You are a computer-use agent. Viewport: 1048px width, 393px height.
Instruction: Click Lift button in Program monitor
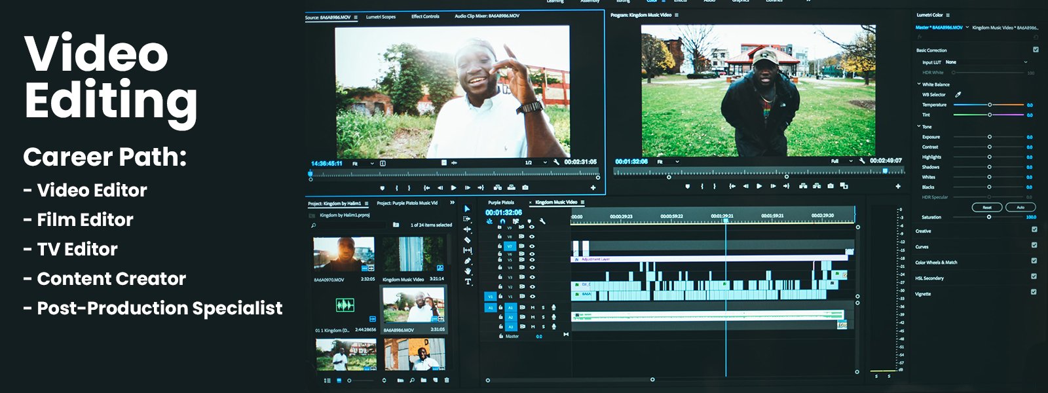pos(803,186)
